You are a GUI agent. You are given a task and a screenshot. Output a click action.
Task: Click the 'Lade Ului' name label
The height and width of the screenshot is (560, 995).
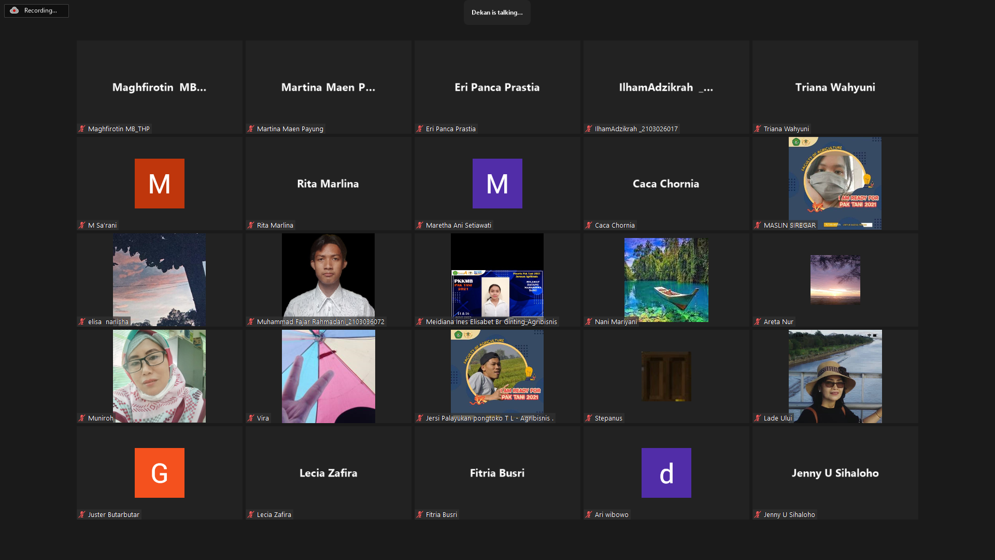(x=778, y=418)
